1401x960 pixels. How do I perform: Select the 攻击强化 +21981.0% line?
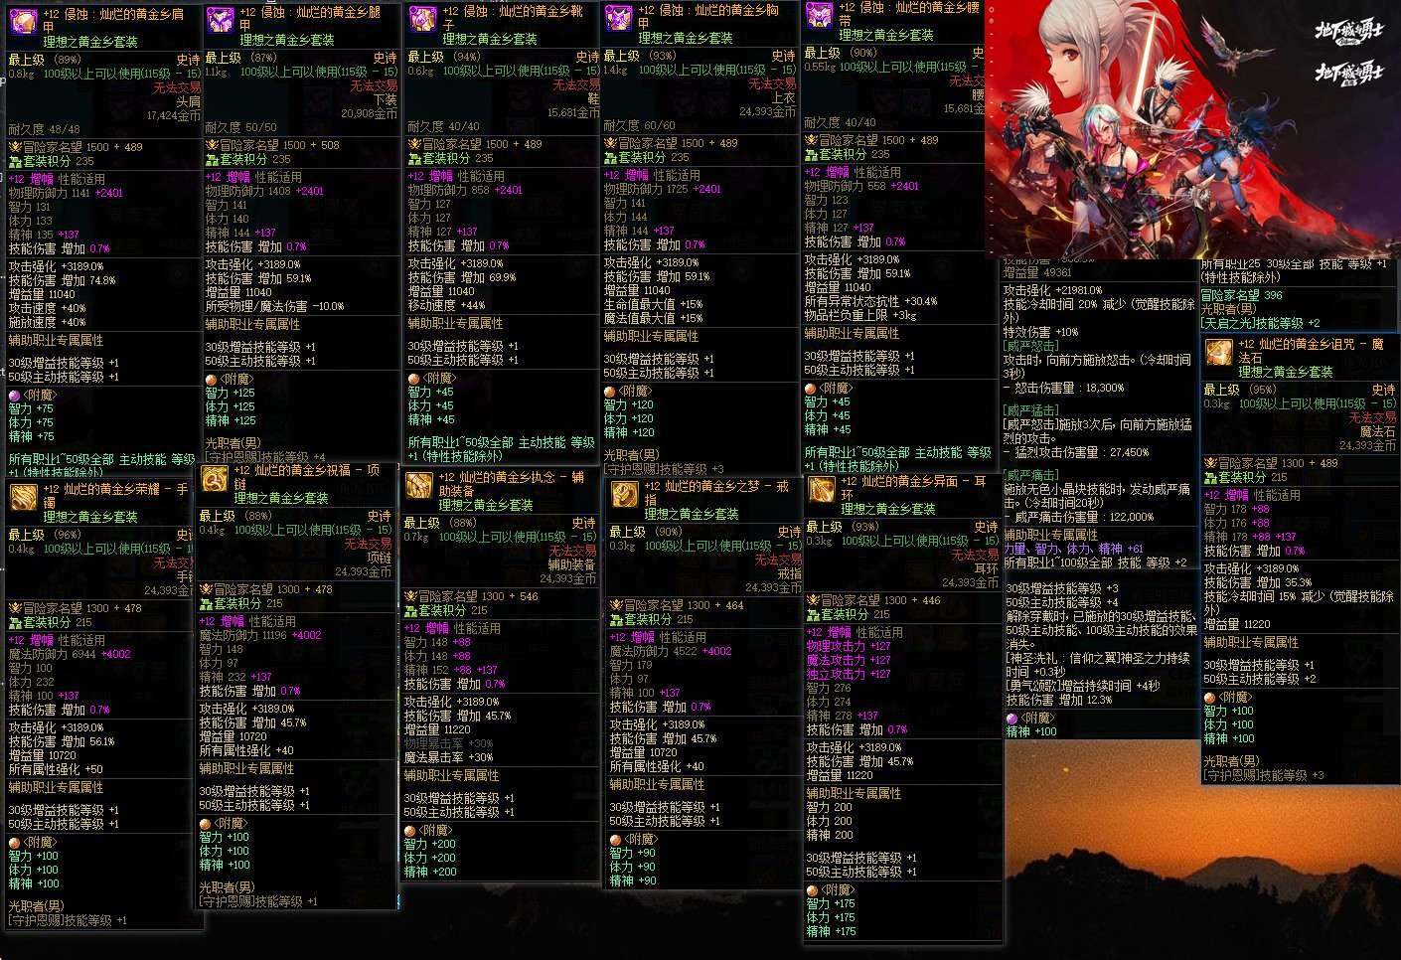pyautogui.click(x=1053, y=290)
